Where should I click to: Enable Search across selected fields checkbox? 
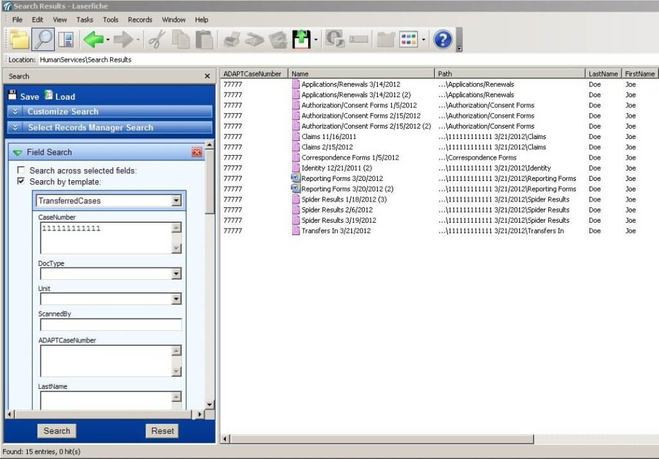pyautogui.click(x=21, y=170)
